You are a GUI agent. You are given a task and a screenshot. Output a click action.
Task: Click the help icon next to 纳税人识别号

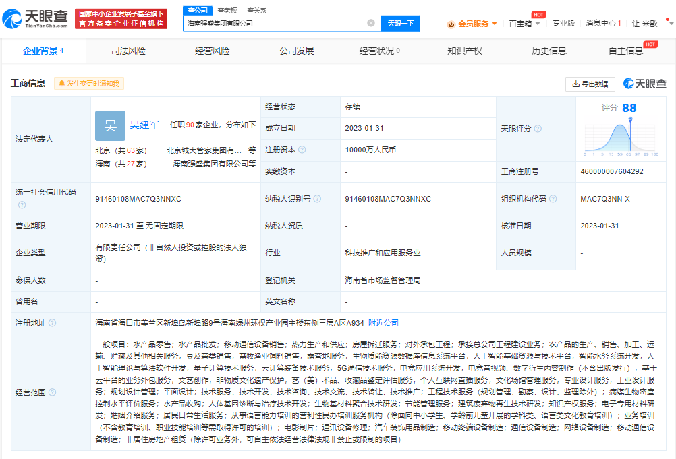coord(317,199)
